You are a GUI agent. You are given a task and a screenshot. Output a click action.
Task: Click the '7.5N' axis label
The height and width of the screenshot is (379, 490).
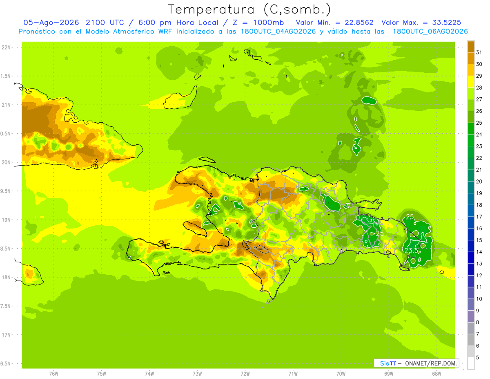pyautogui.click(x=6, y=306)
